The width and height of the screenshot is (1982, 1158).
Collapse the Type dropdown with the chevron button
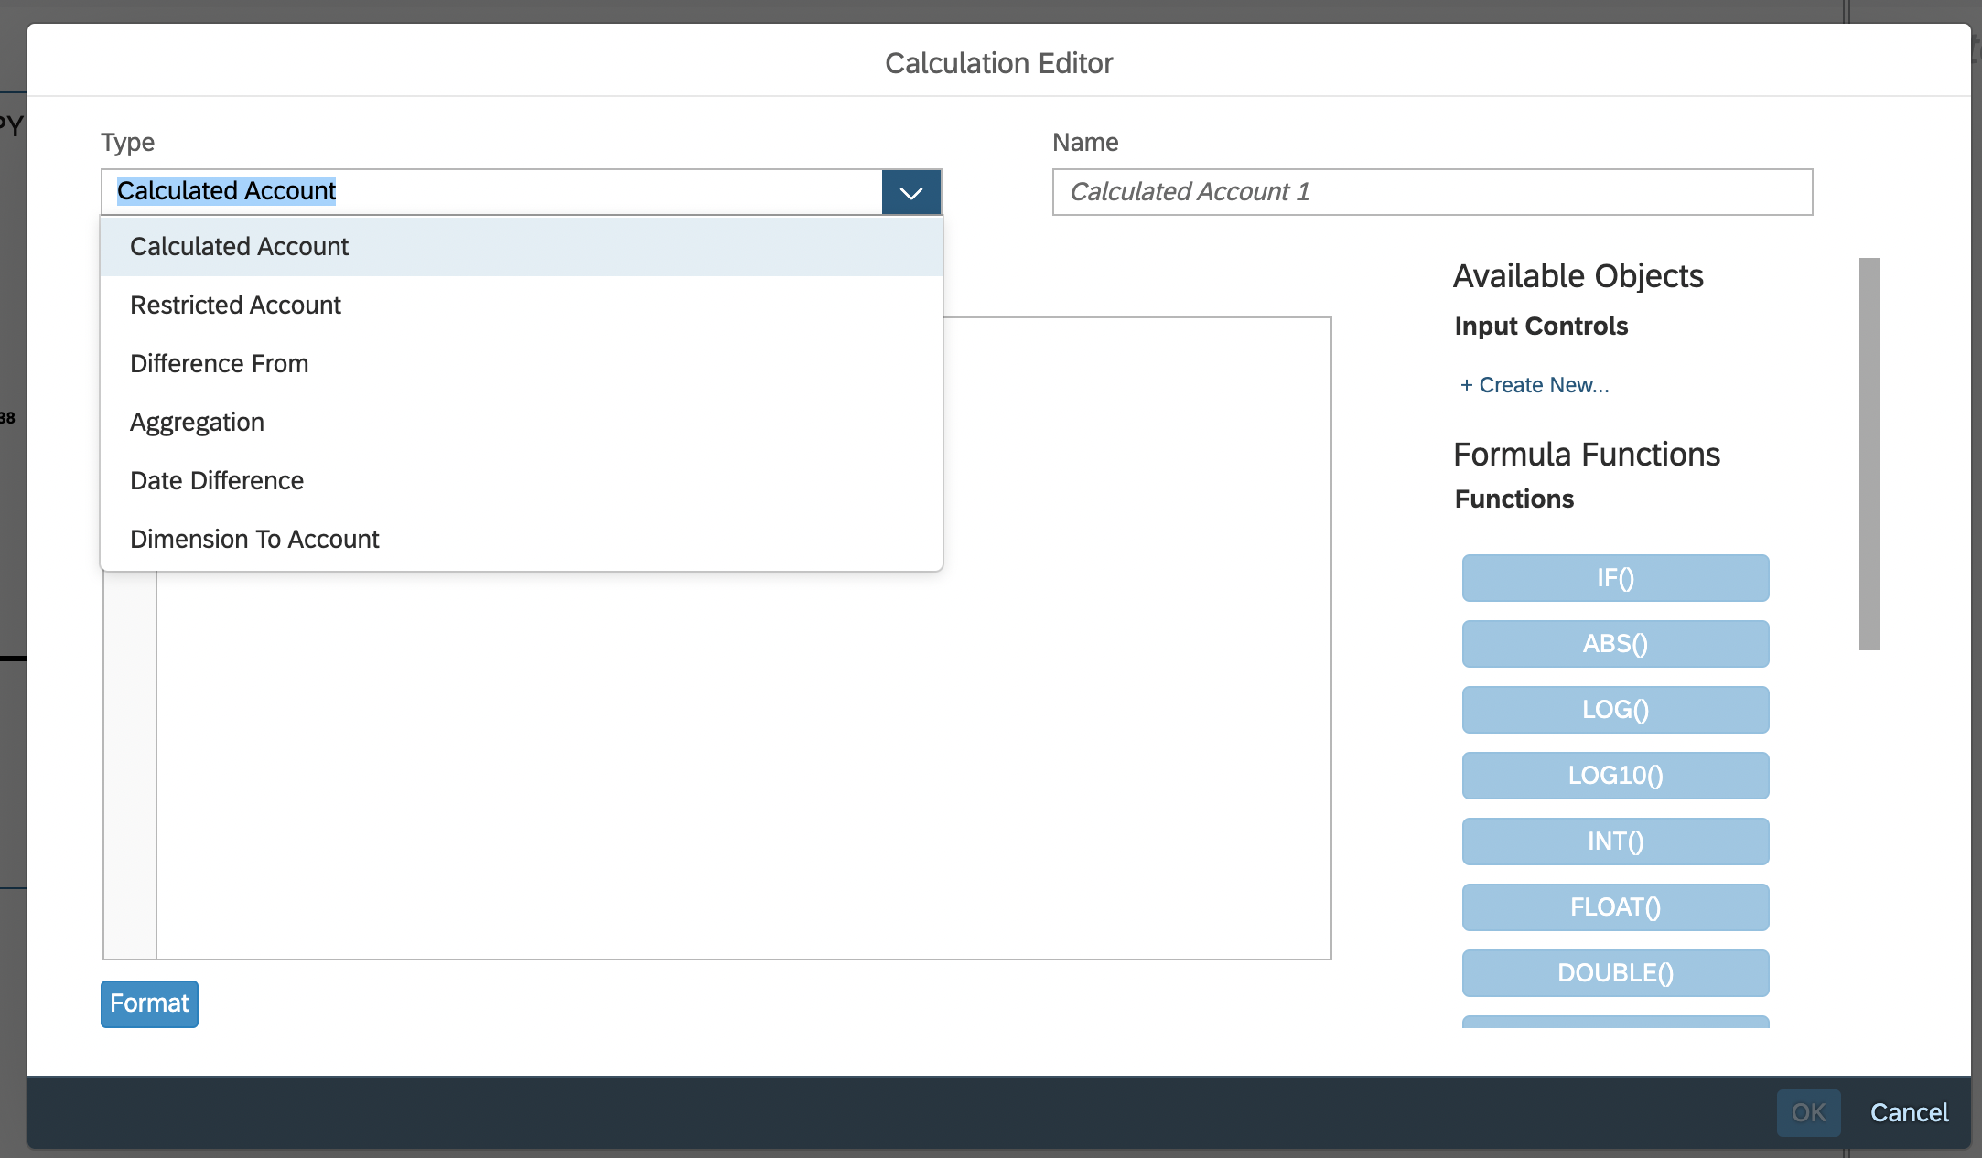tap(910, 192)
